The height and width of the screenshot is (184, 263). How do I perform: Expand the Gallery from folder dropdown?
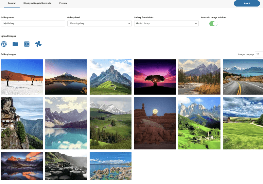pyautogui.click(x=166, y=23)
